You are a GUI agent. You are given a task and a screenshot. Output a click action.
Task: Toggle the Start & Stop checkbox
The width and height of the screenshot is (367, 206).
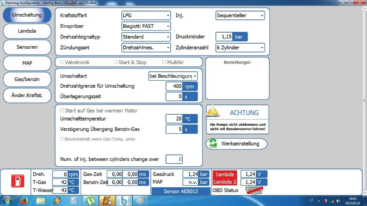[116, 62]
